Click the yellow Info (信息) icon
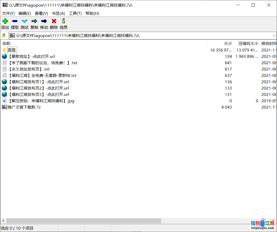Viewport: 277px width, 232px height. [63, 21]
